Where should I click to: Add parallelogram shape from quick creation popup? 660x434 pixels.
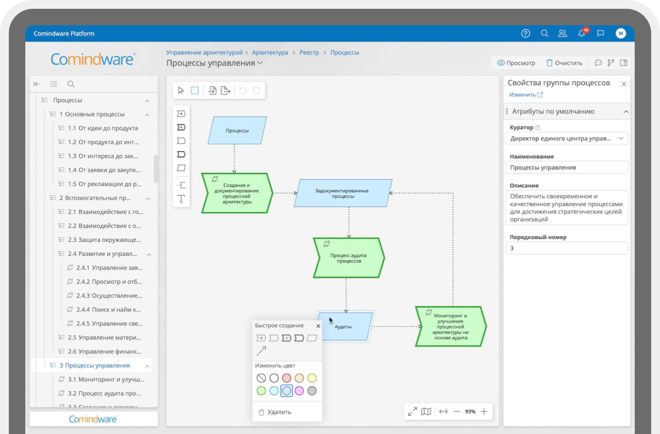tap(312, 338)
